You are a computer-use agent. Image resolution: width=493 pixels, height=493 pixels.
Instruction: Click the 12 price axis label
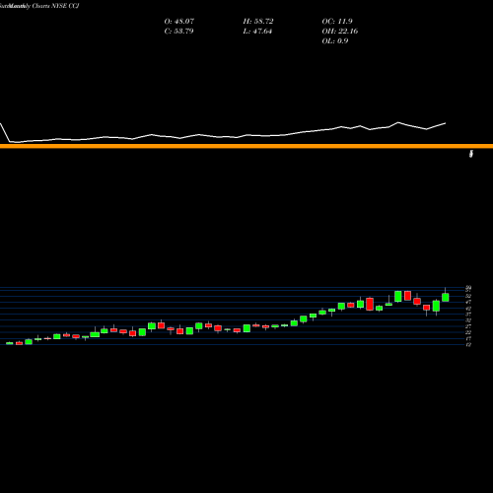[x=468, y=344]
